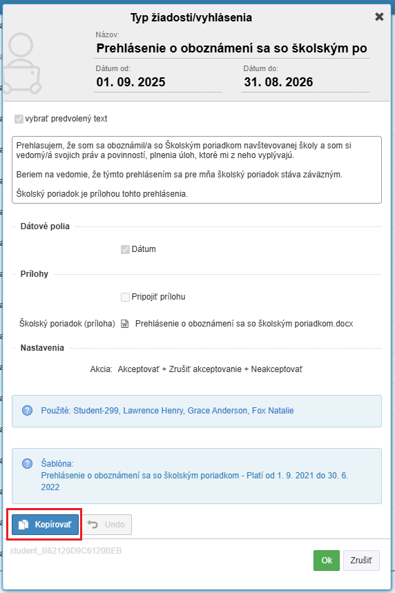The image size is (395, 593).
Task: Click the Kopírovať button
Action: click(x=45, y=525)
